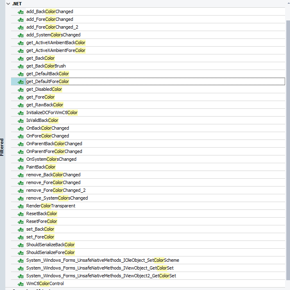Click the vertical scrollbar thumb
This screenshot has height=290, width=290.
pos(288,150)
